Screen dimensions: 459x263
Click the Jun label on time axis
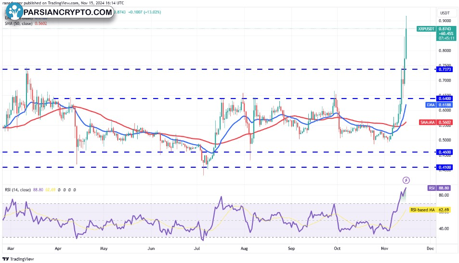pos(151,249)
